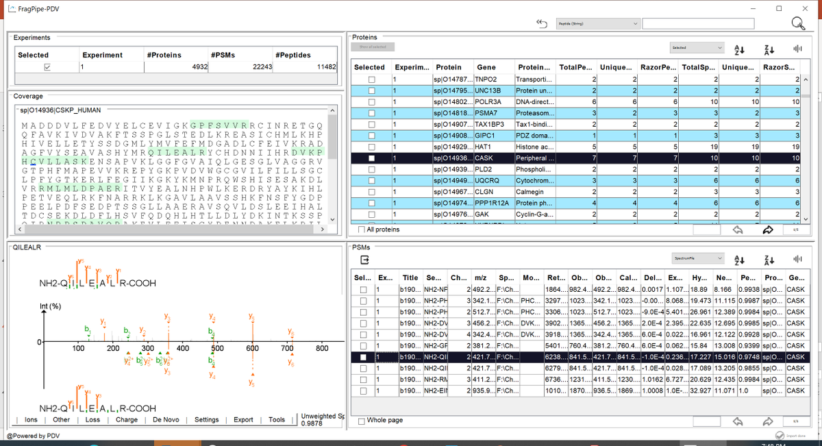
Task: Click the search text input field
Action: pos(698,24)
